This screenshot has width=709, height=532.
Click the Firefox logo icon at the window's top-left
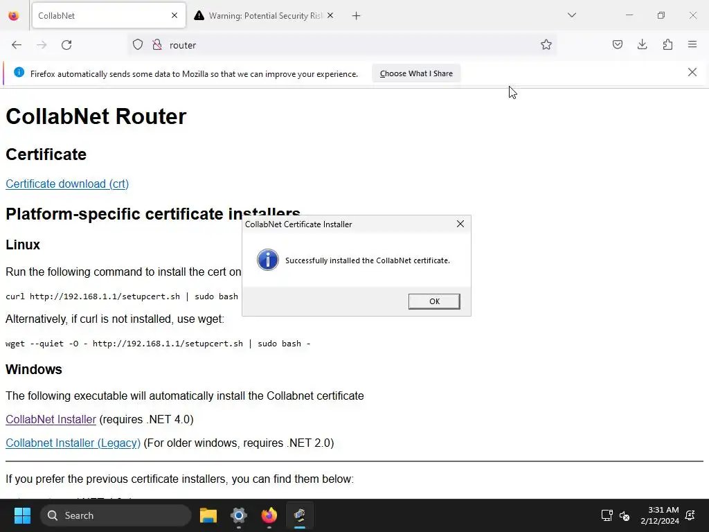pos(14,15)
